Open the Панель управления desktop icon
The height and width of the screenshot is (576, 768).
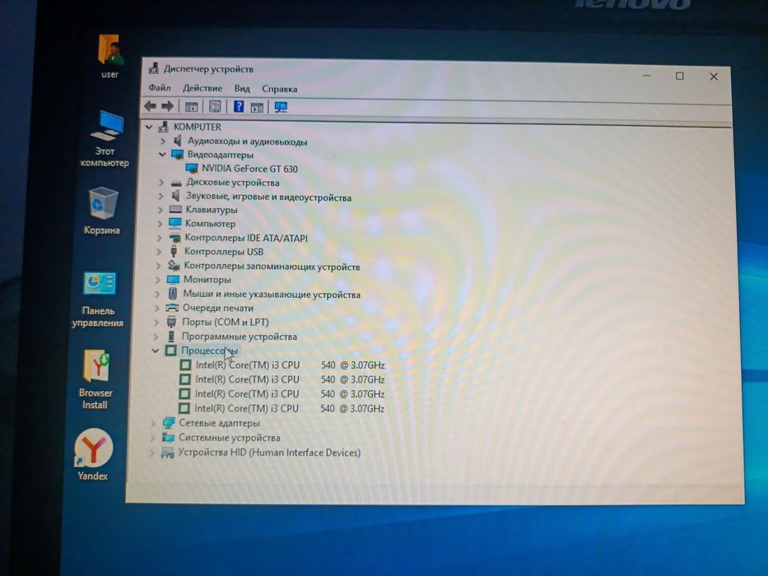click(99, 299)
